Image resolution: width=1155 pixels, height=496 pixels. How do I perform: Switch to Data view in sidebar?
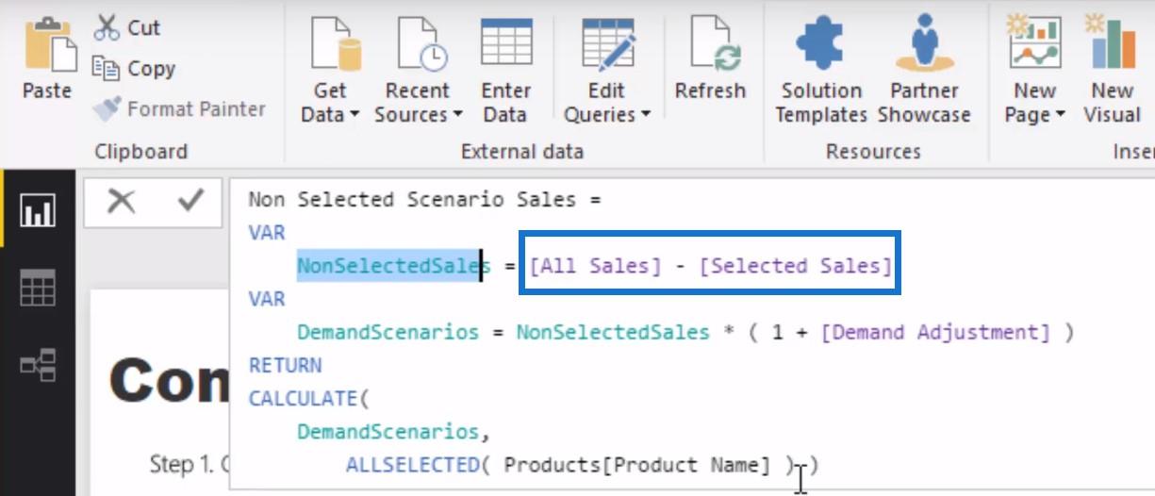coord(38,287)
